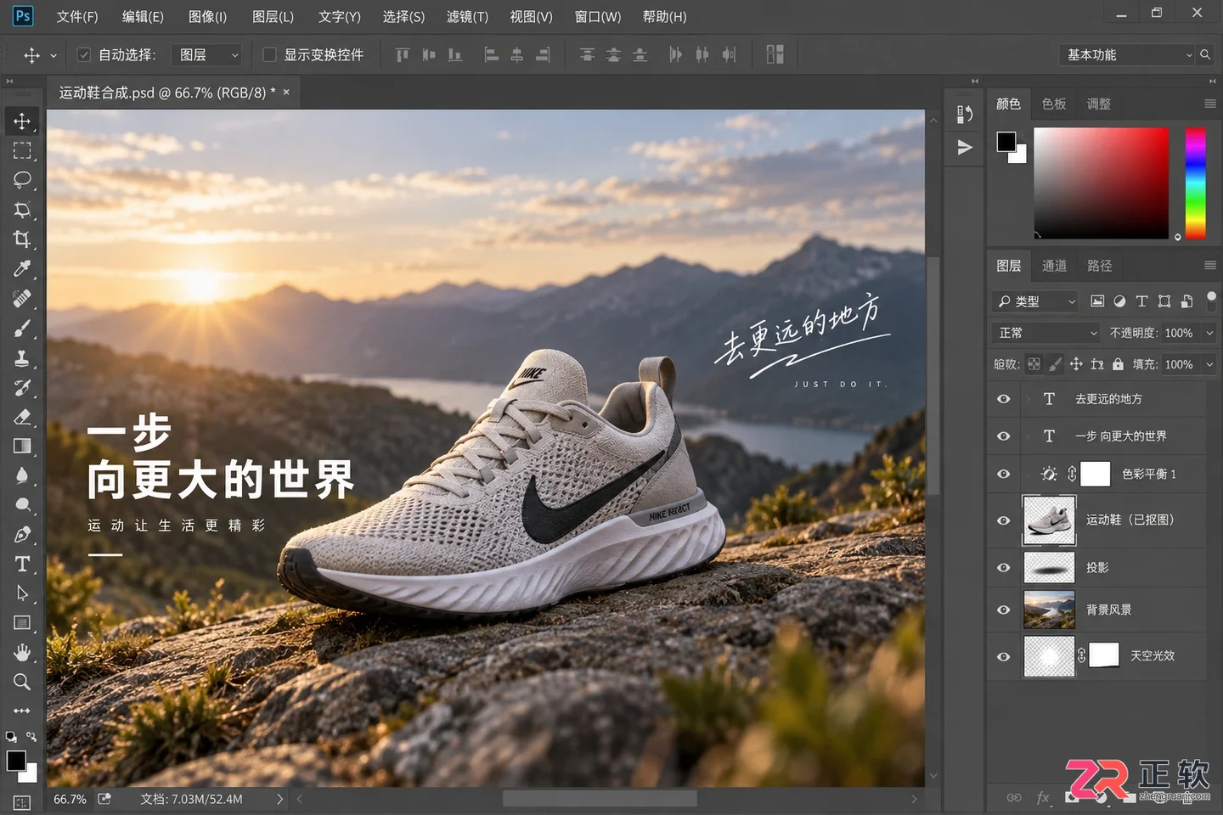The width and height of the screenshot is (1223, 815).
Task: Select the Zoom tool
Action: [x=22, y=682]
